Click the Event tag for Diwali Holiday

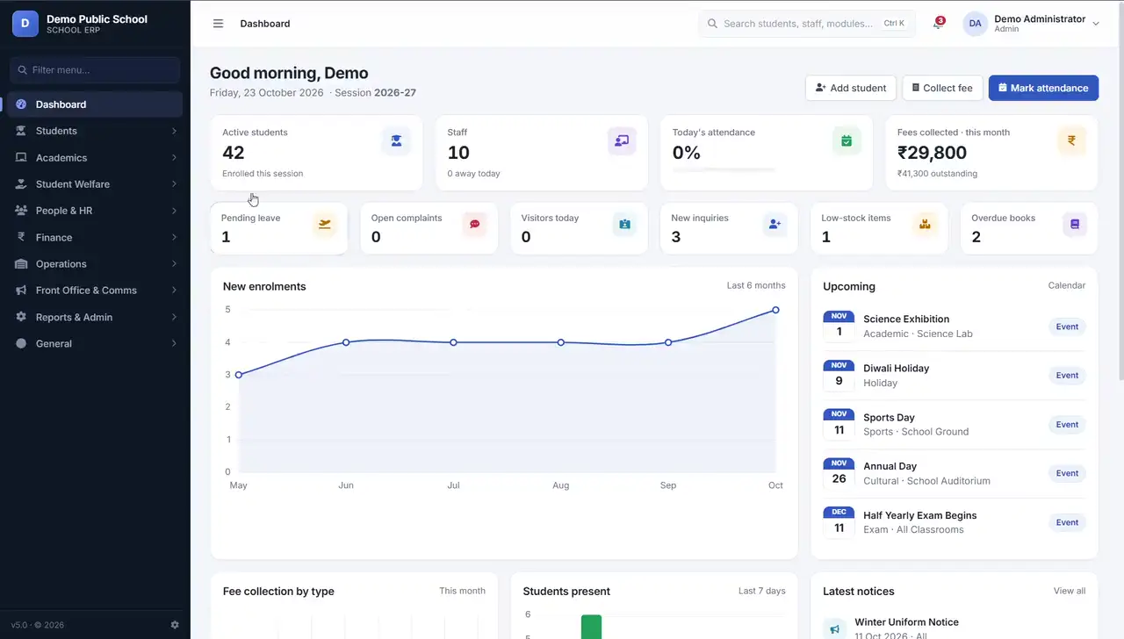pyautogui.click(x=1067, y=376)
